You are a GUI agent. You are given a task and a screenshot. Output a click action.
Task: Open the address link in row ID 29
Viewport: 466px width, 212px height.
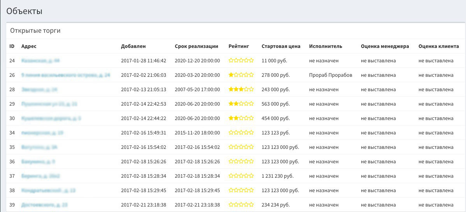pos(49,104)
